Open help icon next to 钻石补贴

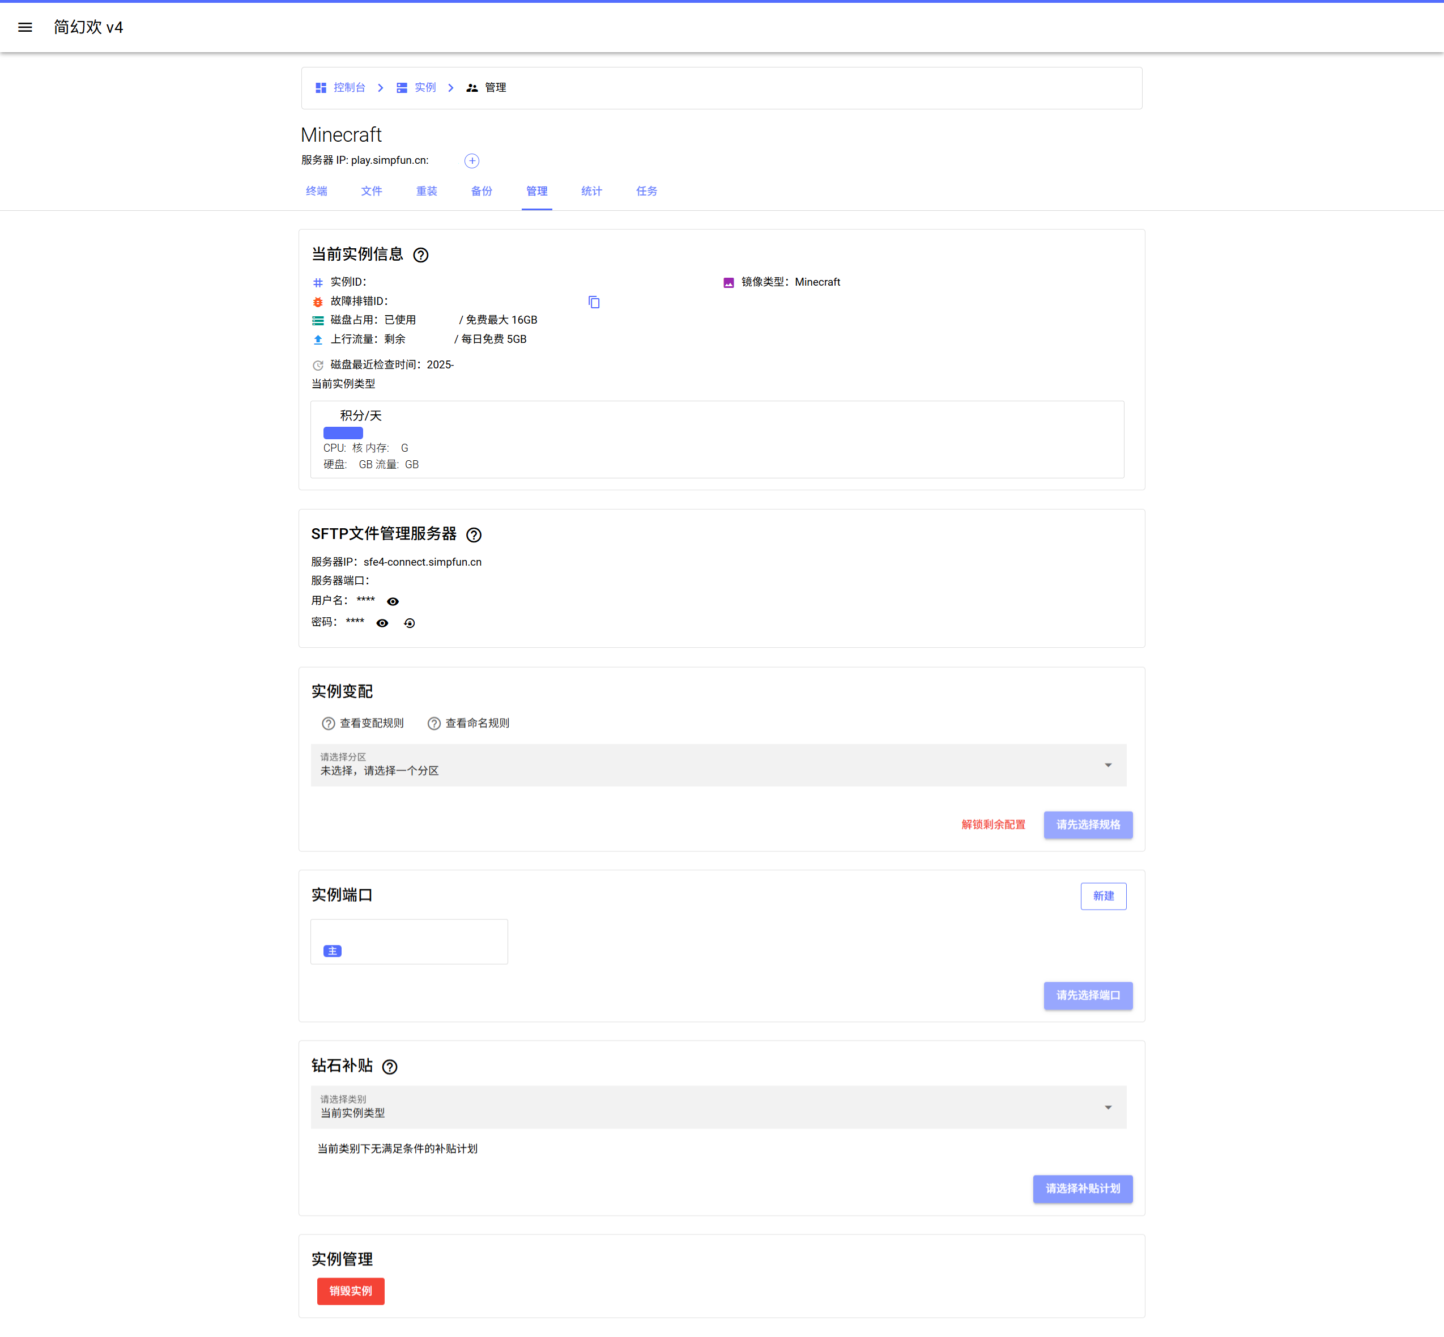coord(390,1067)
